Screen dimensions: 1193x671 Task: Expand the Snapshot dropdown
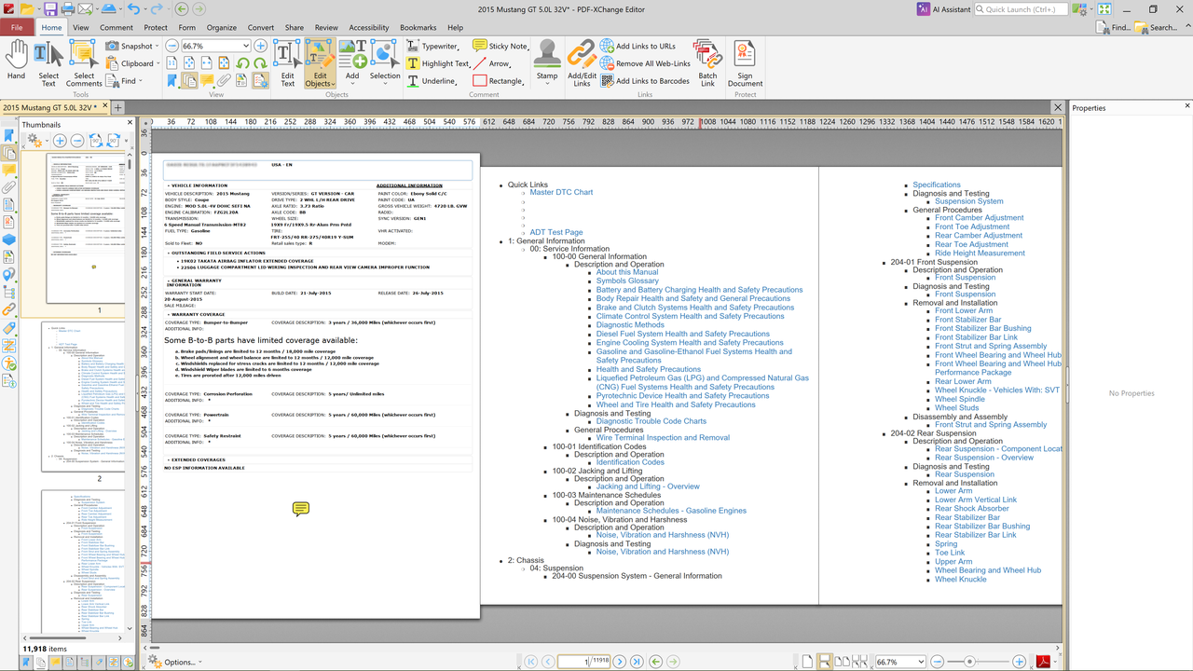tap(158, 47)
